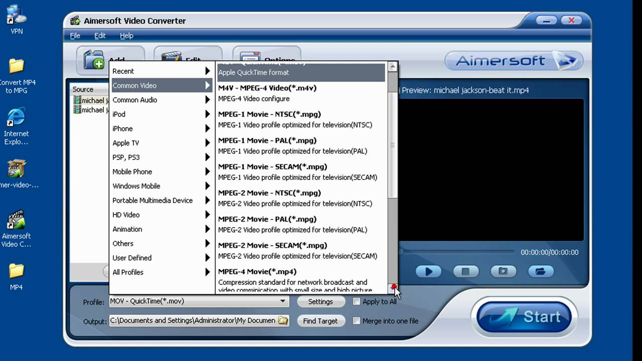Open the VPN desktop shortcut
The width and height of the screenshot is (642, 361).
[x=17, y=19]
